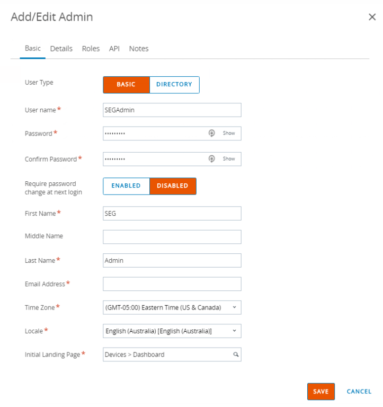Click the Password field key icon
This screenshot has width=383, height=407.
coord(211,133)
